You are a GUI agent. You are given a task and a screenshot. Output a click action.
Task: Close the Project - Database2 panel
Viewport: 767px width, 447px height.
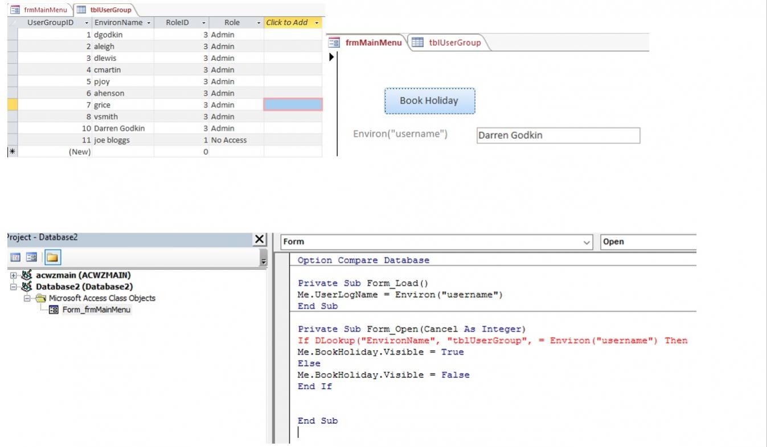point(259,239)
